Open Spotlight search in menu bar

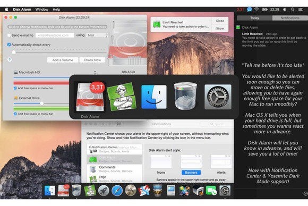tap(293, 10)
